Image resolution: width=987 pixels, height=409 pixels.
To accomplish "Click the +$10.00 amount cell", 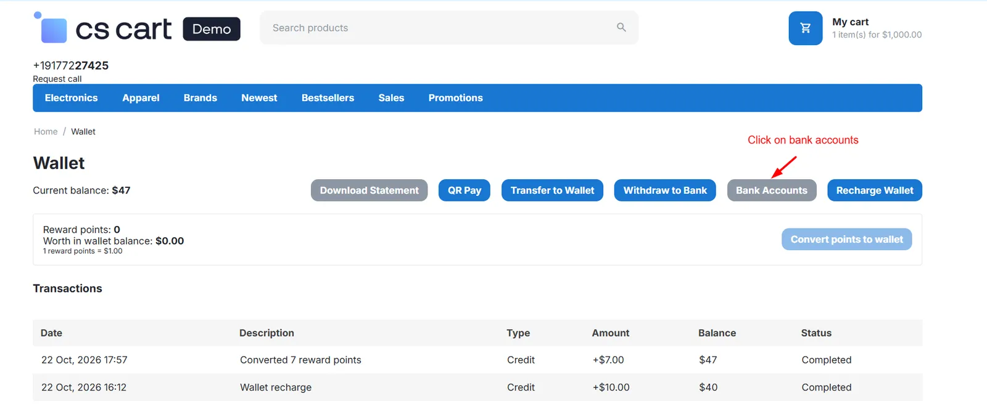I will 611,387.
